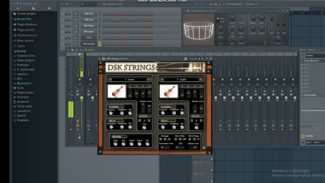Click the right oscillator violin picture

click(x=169, y=91)
